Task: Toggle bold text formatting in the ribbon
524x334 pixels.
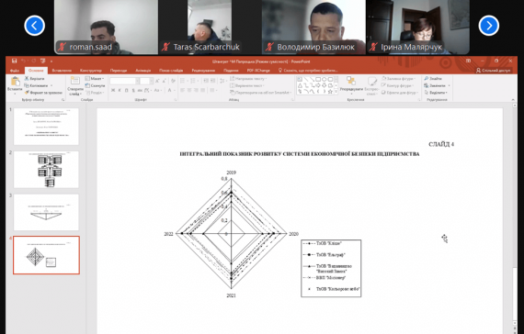Action: click(113, 90)
